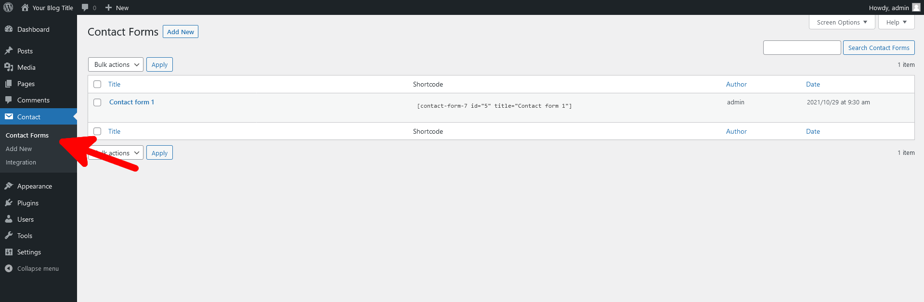924x302 pixels.
Task: Click the Search Contact Forms button
Action: click(x=879, y=48)
